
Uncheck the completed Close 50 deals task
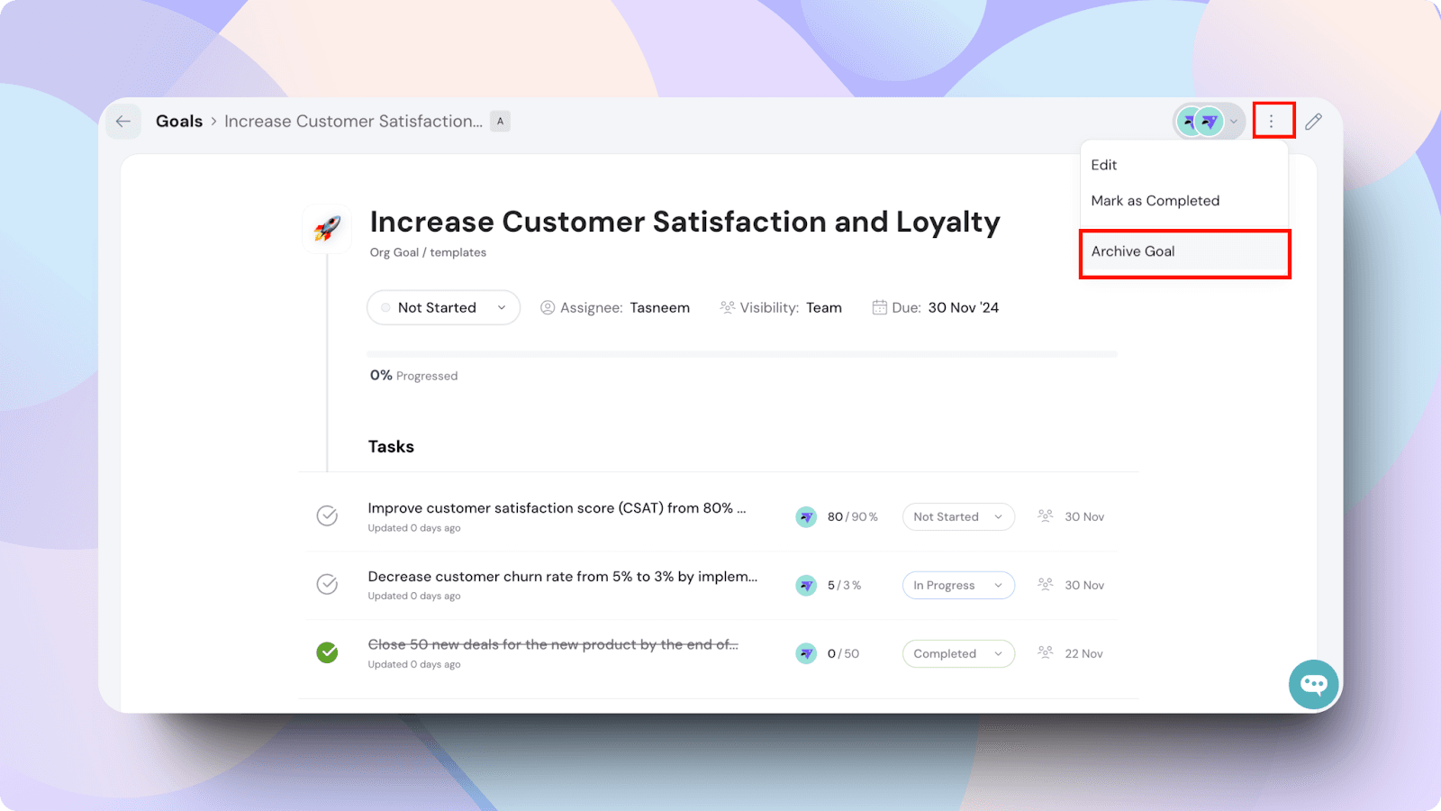click(x=327, y=652)
